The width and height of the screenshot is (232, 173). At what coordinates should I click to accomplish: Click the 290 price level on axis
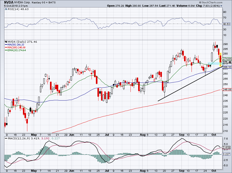coord(225,44)
